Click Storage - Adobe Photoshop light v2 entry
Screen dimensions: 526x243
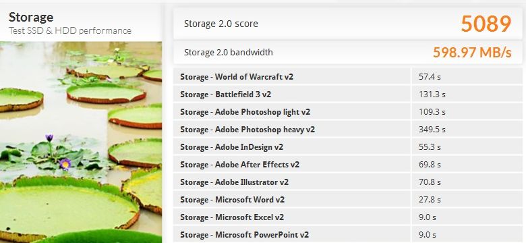pos(348,112)
